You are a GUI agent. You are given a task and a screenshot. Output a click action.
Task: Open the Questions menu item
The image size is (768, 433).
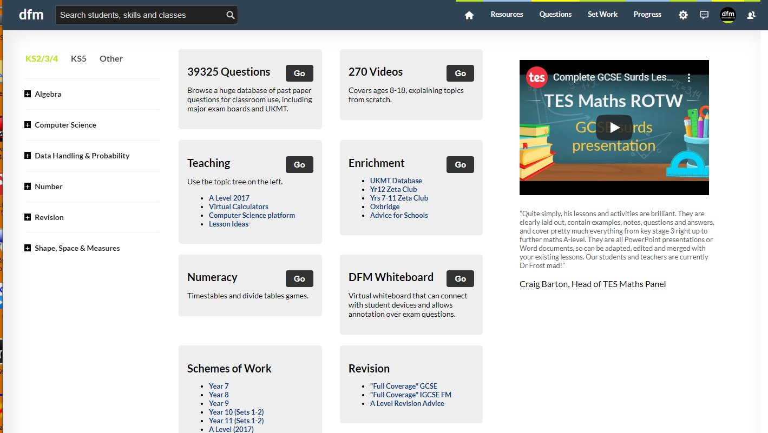pos(555,15)
